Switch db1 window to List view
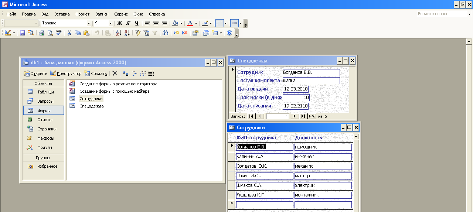 [143, 73]
